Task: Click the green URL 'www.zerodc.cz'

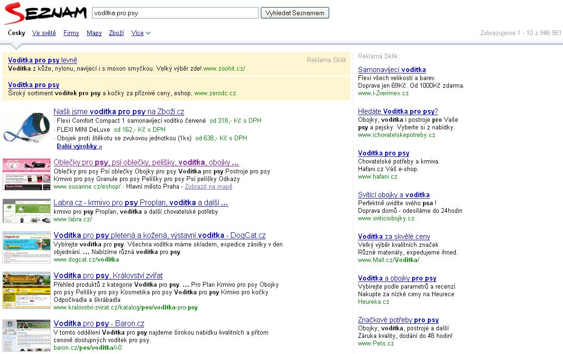Action: click(x=215, y=93)
